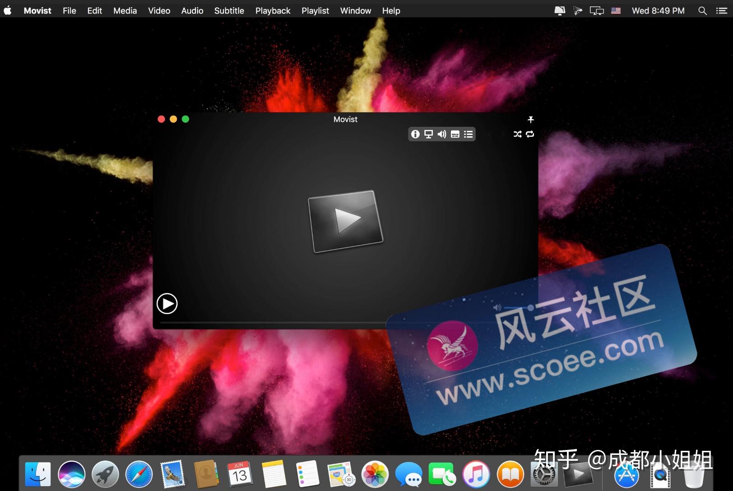This screenshot has height=491, width=733.
Task: Launch Finder from the Dock
Action: pyautogui.click(x=38, y=474)
